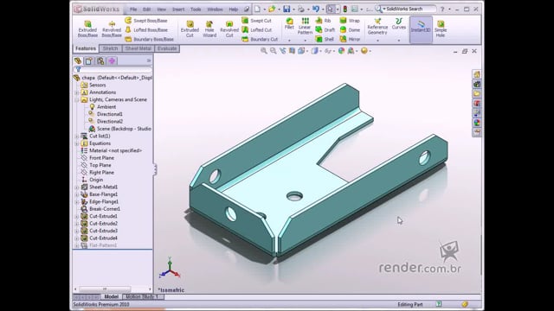Click the Linear Pattern tool
This screenshot has width=554, height=311.
tap(305, 26)
